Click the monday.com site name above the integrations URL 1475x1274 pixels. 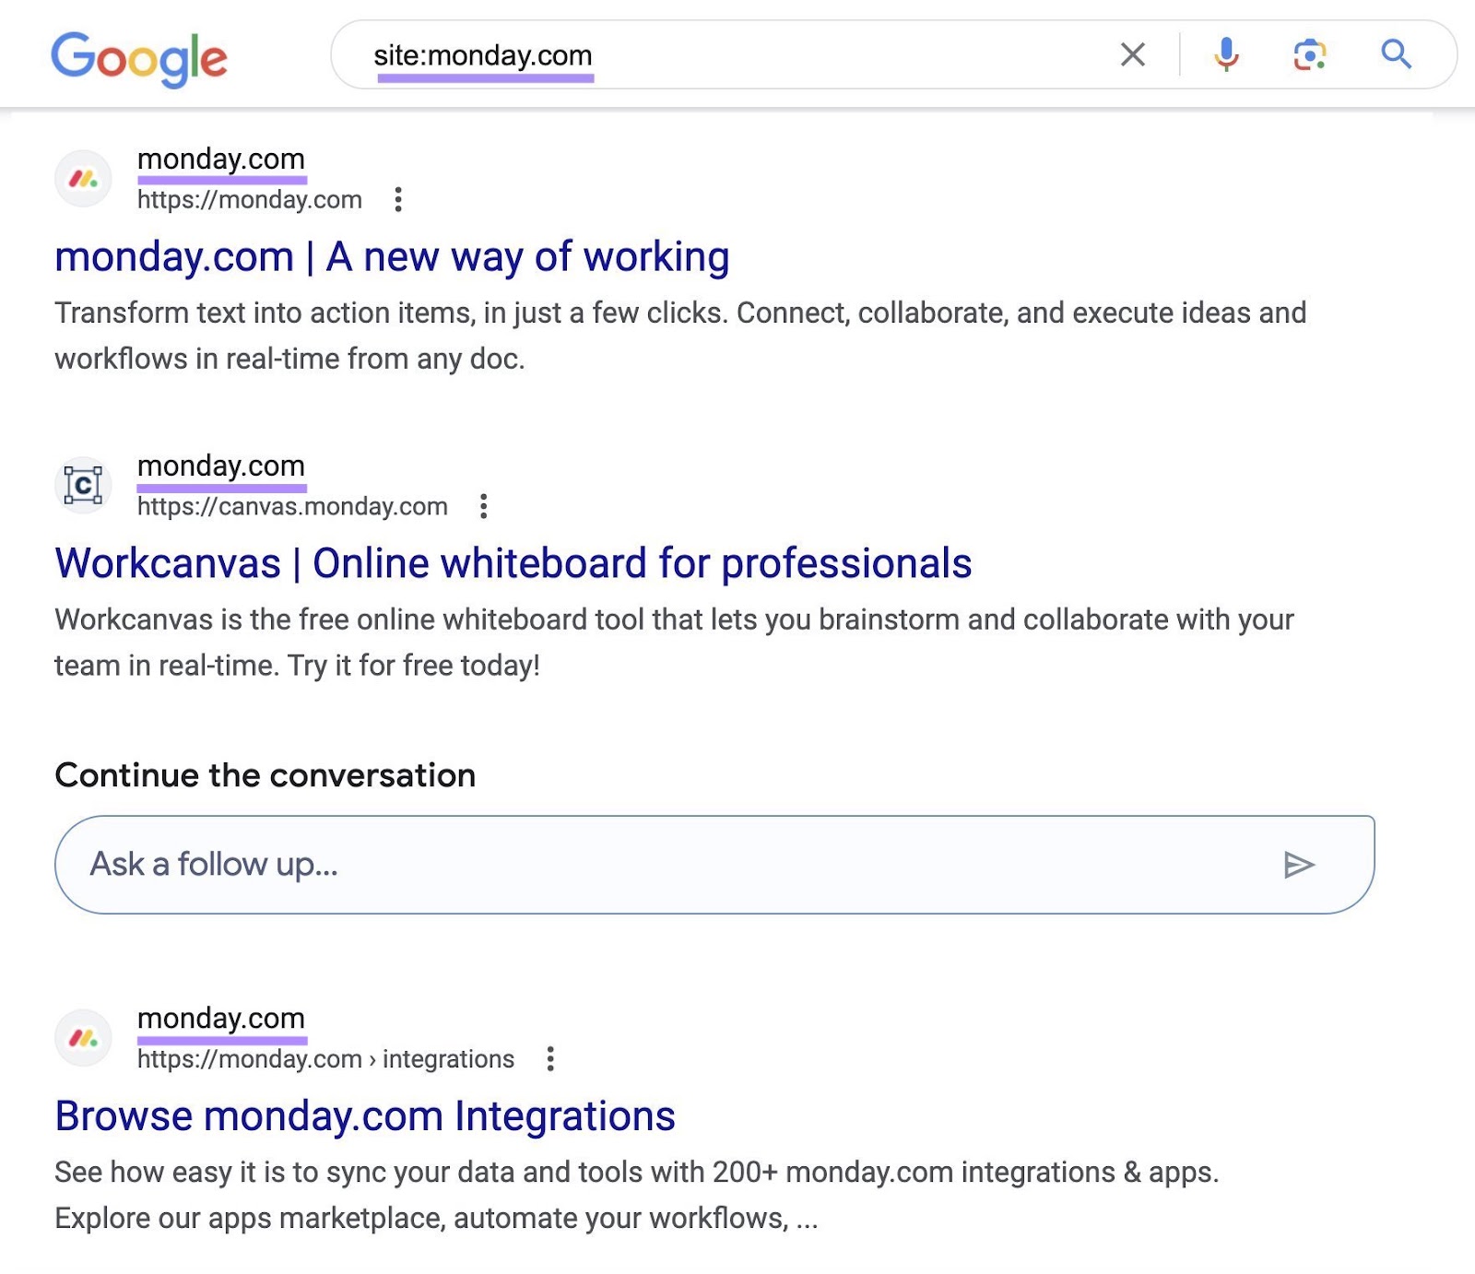[221, 1018]
